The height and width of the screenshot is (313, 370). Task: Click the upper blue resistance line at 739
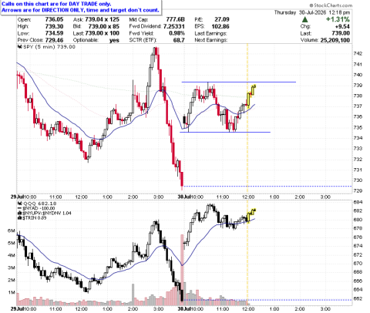(x=239, y=82)
